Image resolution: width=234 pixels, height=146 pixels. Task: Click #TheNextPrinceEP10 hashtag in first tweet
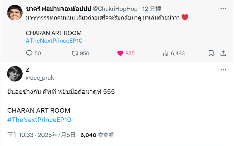coord(54,41)
